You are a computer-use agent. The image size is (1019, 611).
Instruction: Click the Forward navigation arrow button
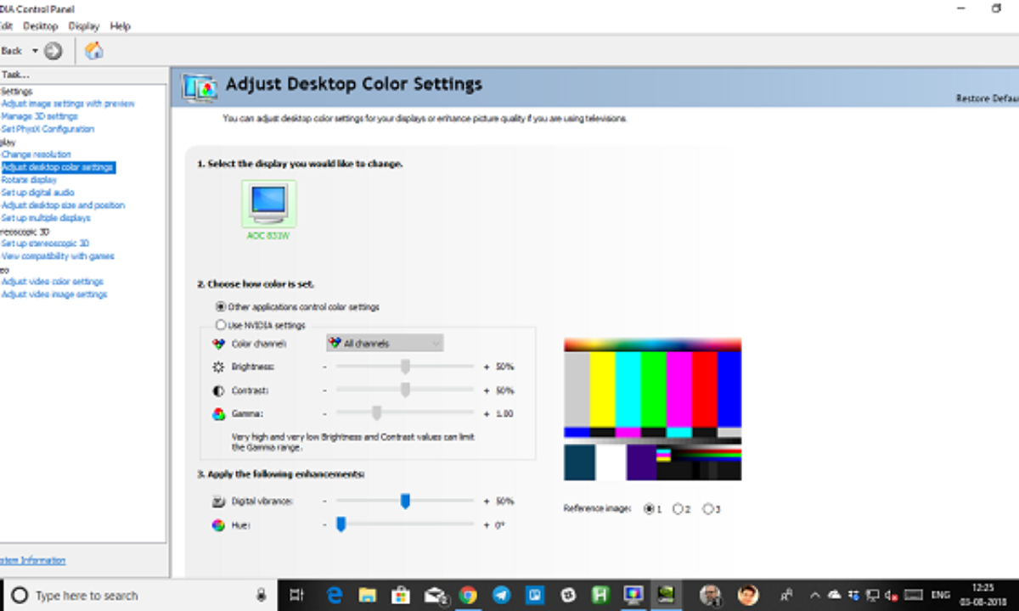[53, 51]
